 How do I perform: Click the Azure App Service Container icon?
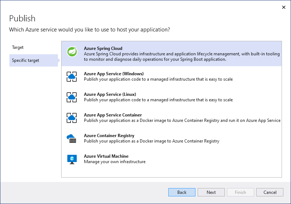click(72, 118)
